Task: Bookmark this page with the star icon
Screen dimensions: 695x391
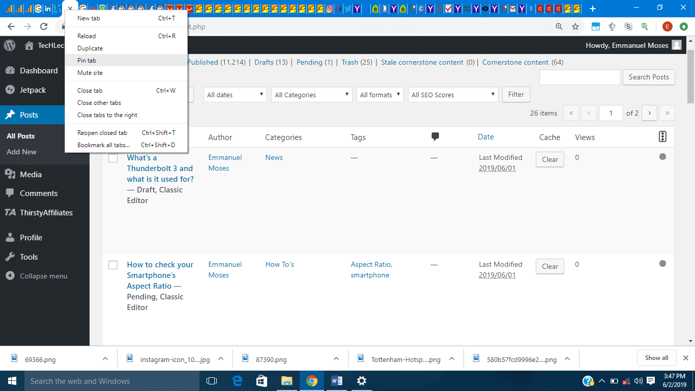Action: click(x=575, y=26)
